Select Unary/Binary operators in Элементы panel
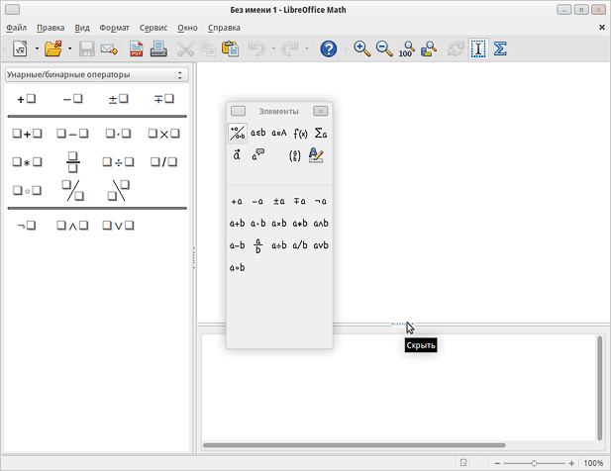This screenshot has height=471, width=611. [238, 134]
